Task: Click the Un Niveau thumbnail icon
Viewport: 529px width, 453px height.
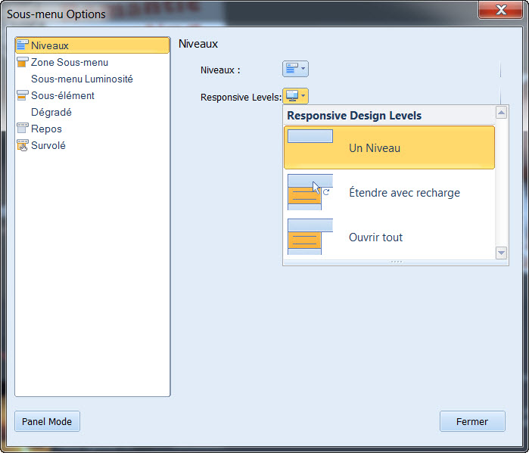Action: [x=310, y=136]
